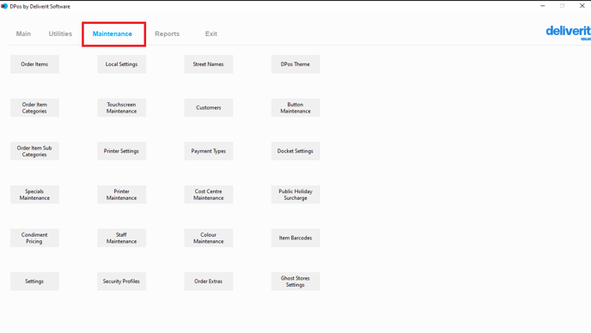
Task: Close the DPos window
Action: pos(582,6)
